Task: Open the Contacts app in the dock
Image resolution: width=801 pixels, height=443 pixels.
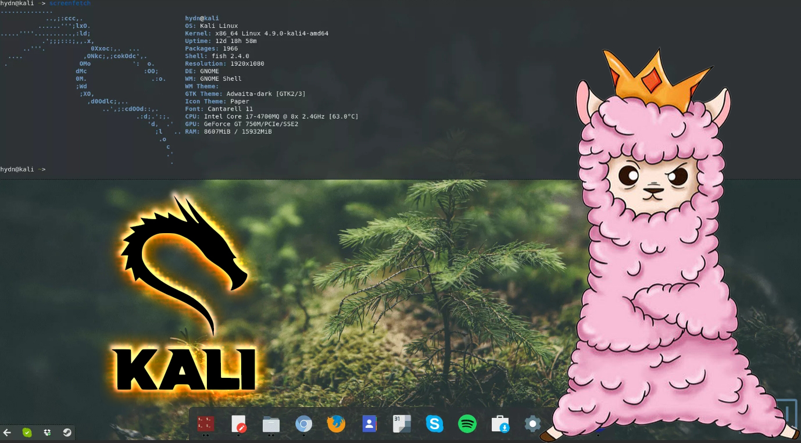Action: click(x=369, y=424)
